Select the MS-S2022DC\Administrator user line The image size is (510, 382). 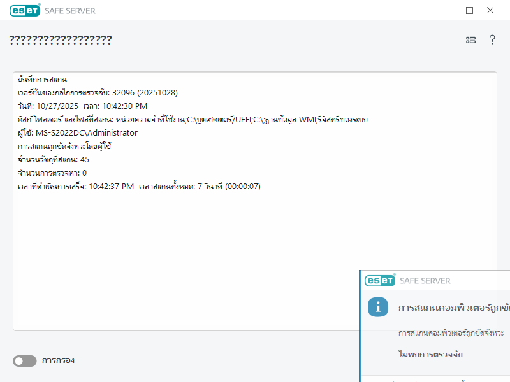point(78,133)
